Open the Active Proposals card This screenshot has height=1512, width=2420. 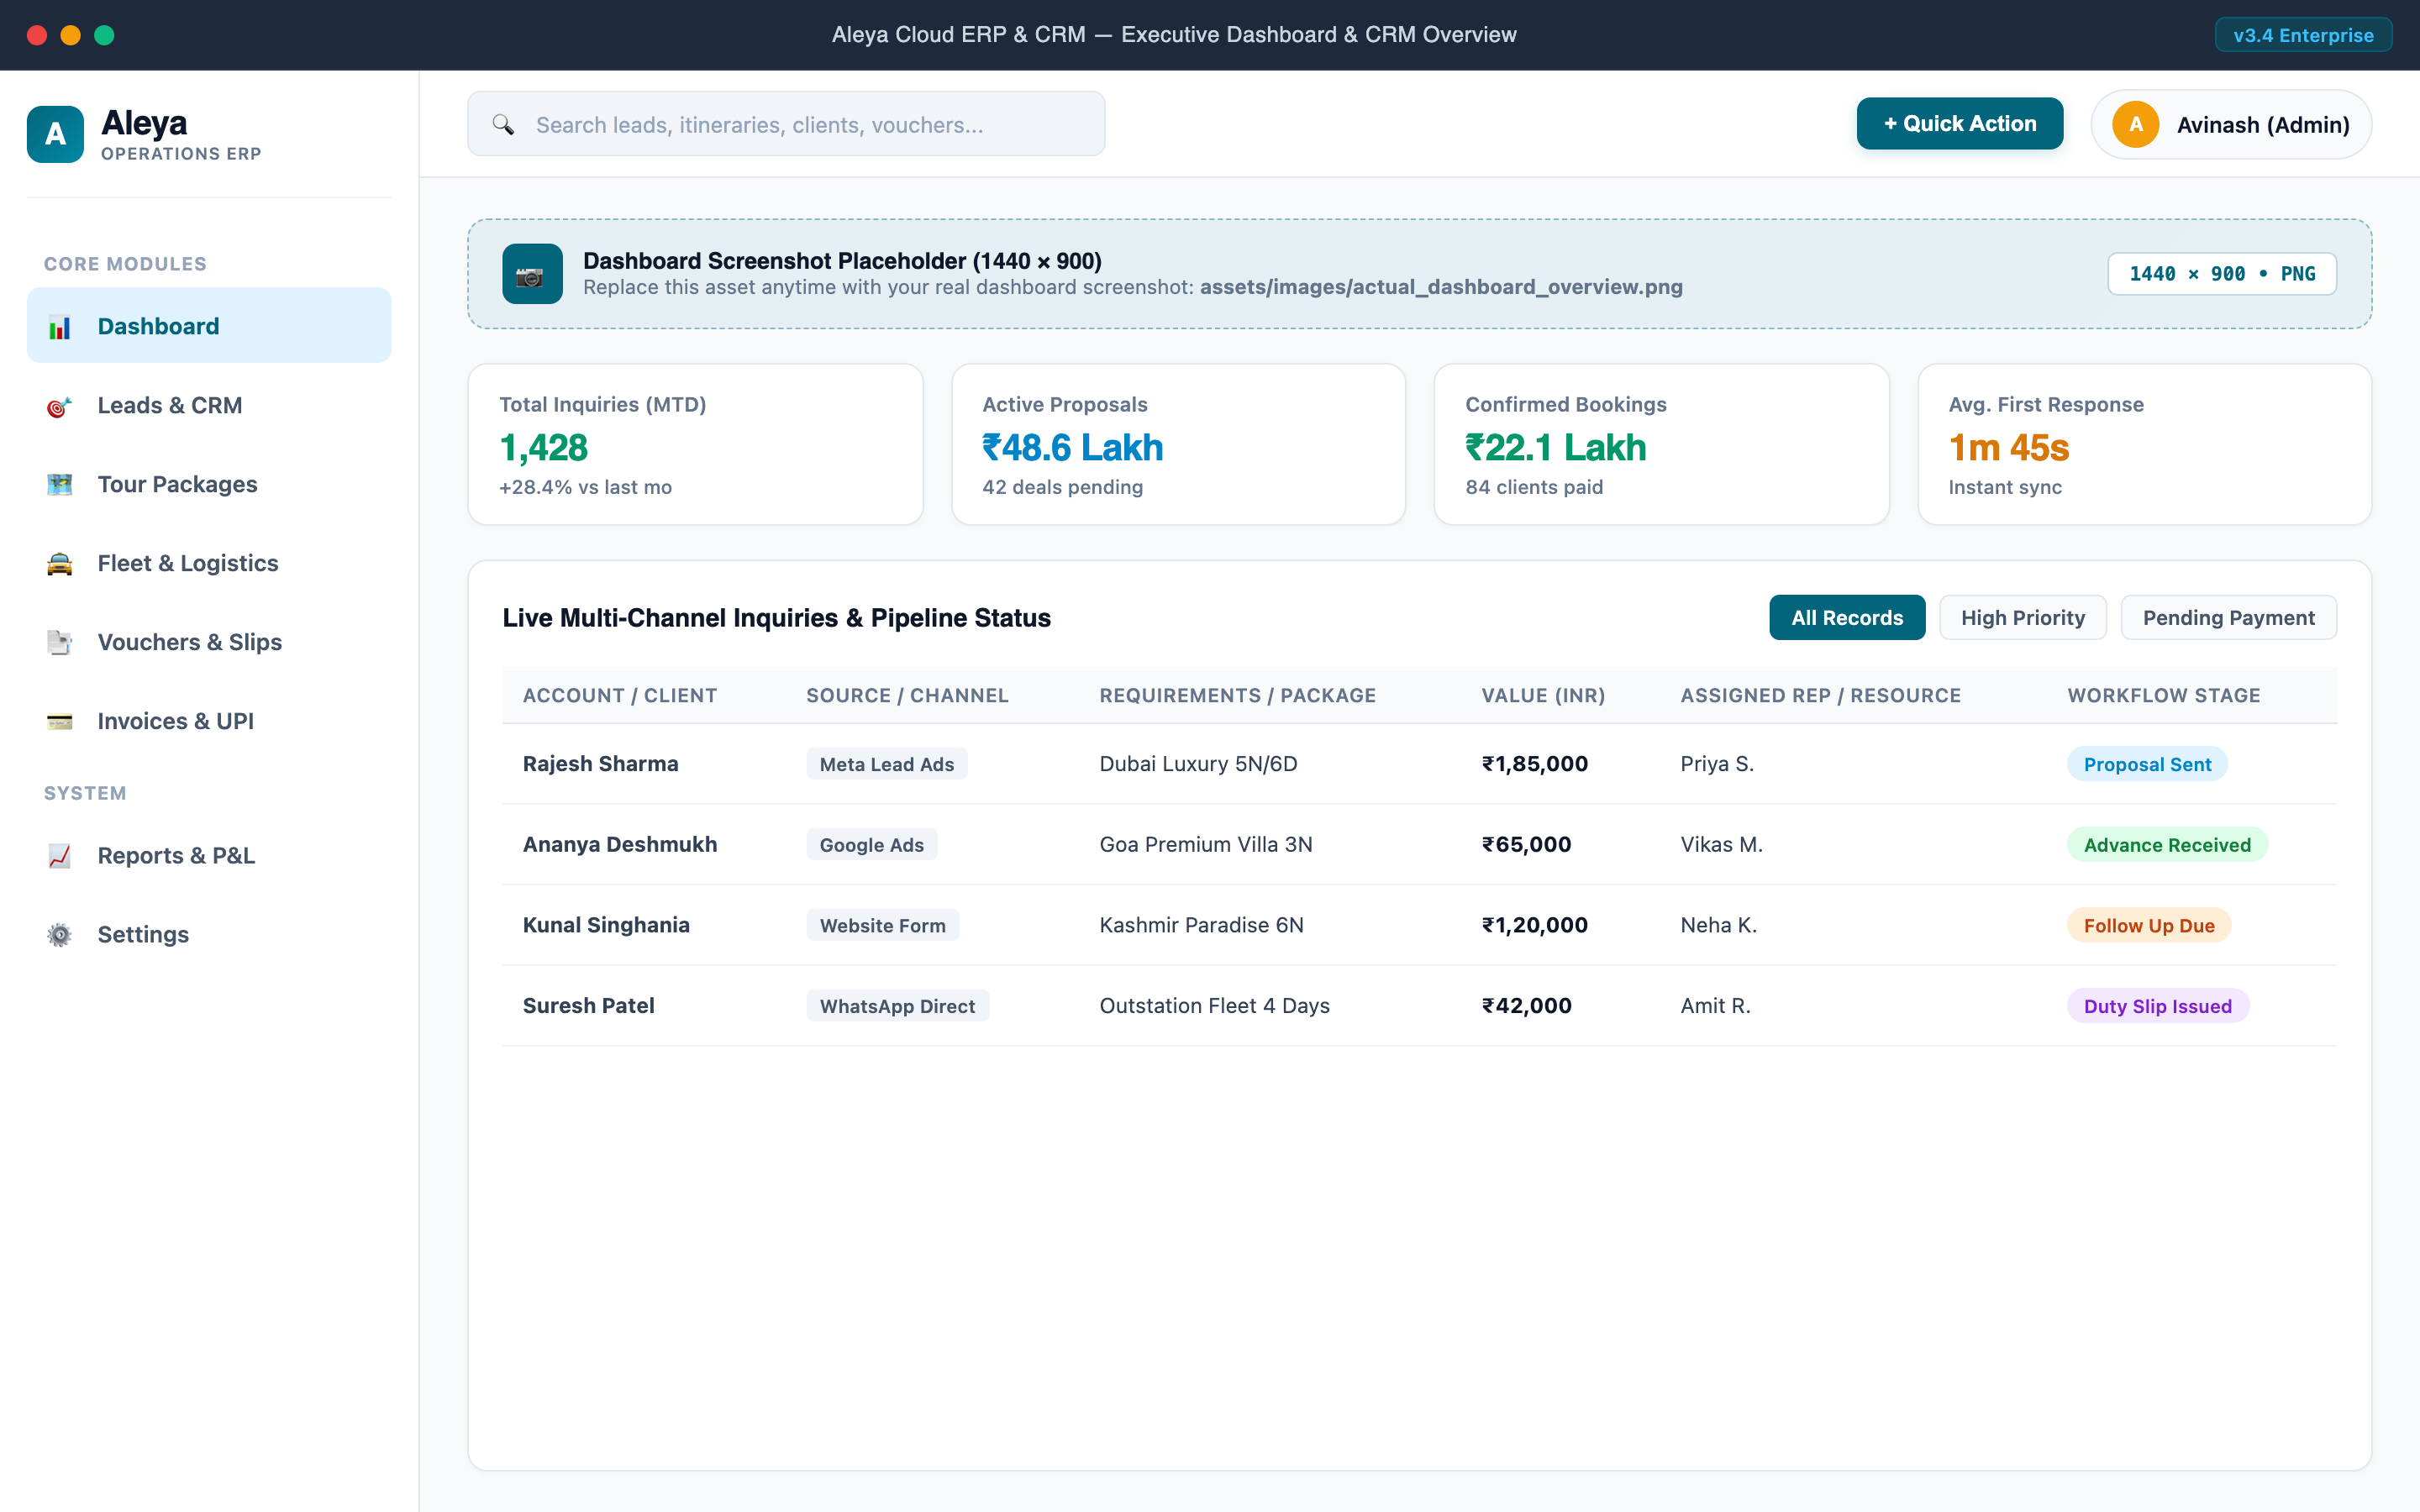pos(1179,445)
